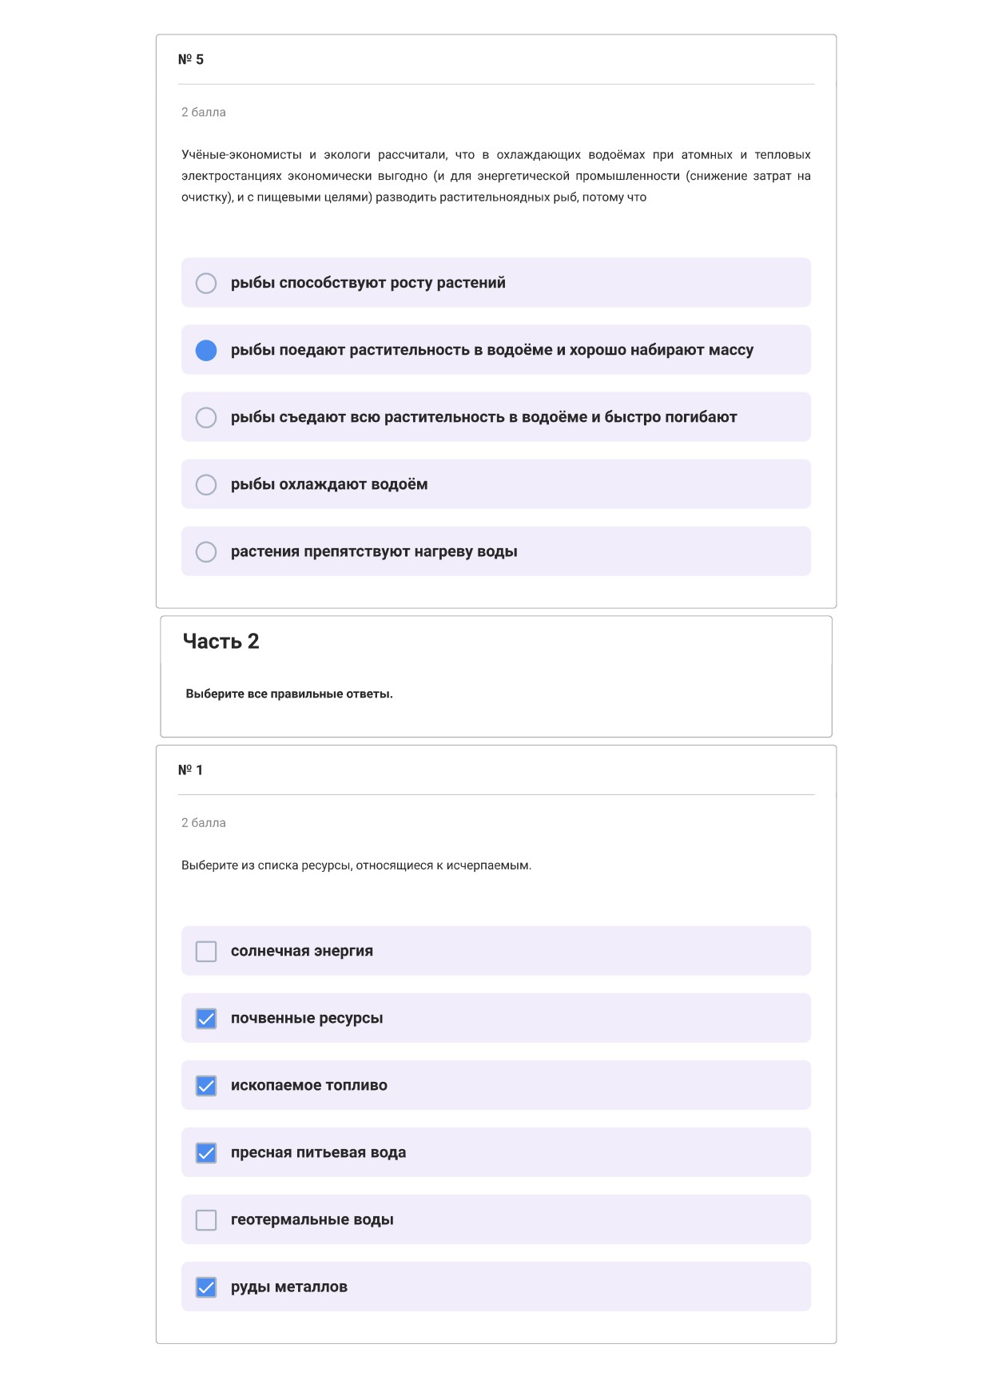This screenshot has width=990, height=1400.
Task: Uncheck 'пресная питьевая вода' checkbox
Action: click(206, 1152)
